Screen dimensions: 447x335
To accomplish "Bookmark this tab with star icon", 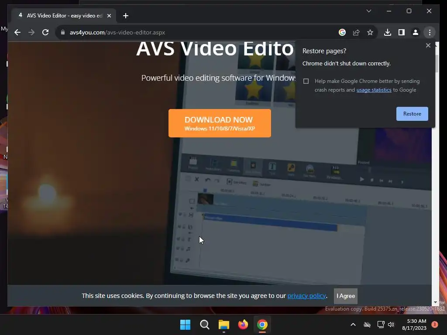I will [x=370, y=32].
